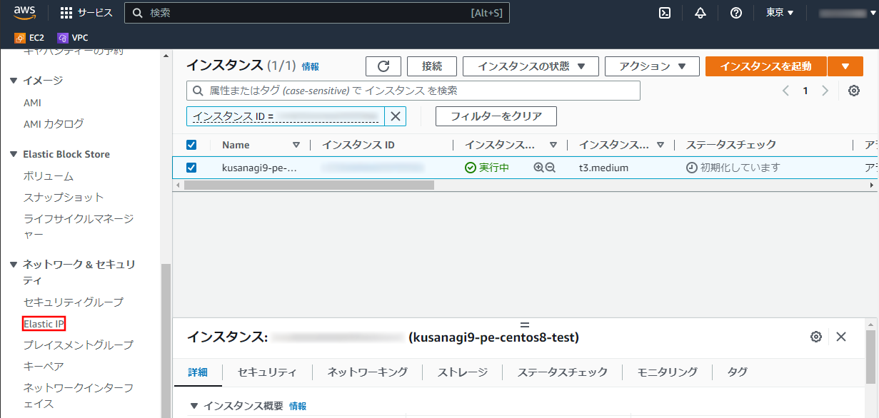
Task: Refresh the instances list
Action: click(x=383, y=66)
